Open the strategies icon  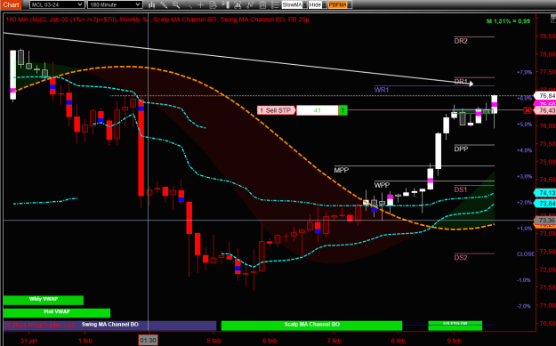pyautogui.click(x=262, y=4)
